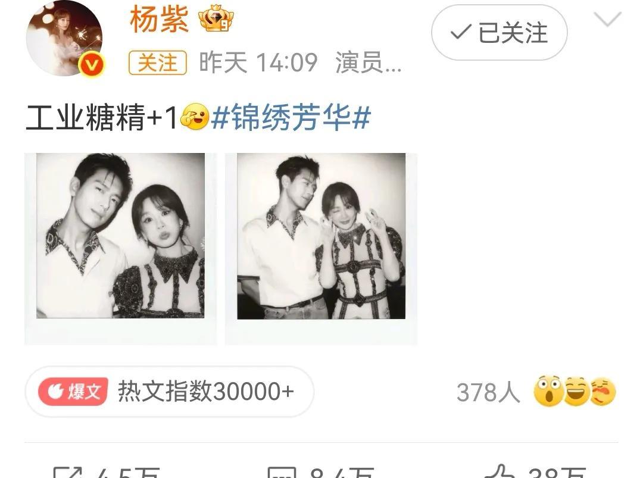
Task: Open the comments icon
Action: click(x=282, y=472)
